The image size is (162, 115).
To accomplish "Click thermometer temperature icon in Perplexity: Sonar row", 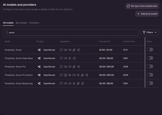I will click(x=78, y=50).
